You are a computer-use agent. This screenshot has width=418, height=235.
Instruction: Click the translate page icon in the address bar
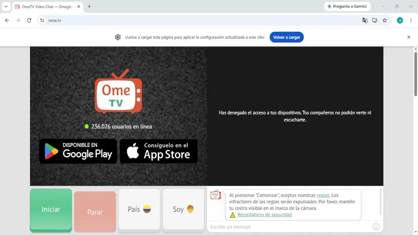365,20
